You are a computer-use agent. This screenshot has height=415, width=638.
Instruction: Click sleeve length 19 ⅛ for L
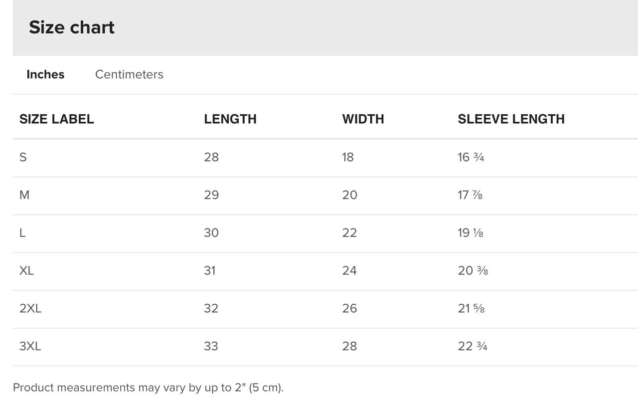coord(471,233)
